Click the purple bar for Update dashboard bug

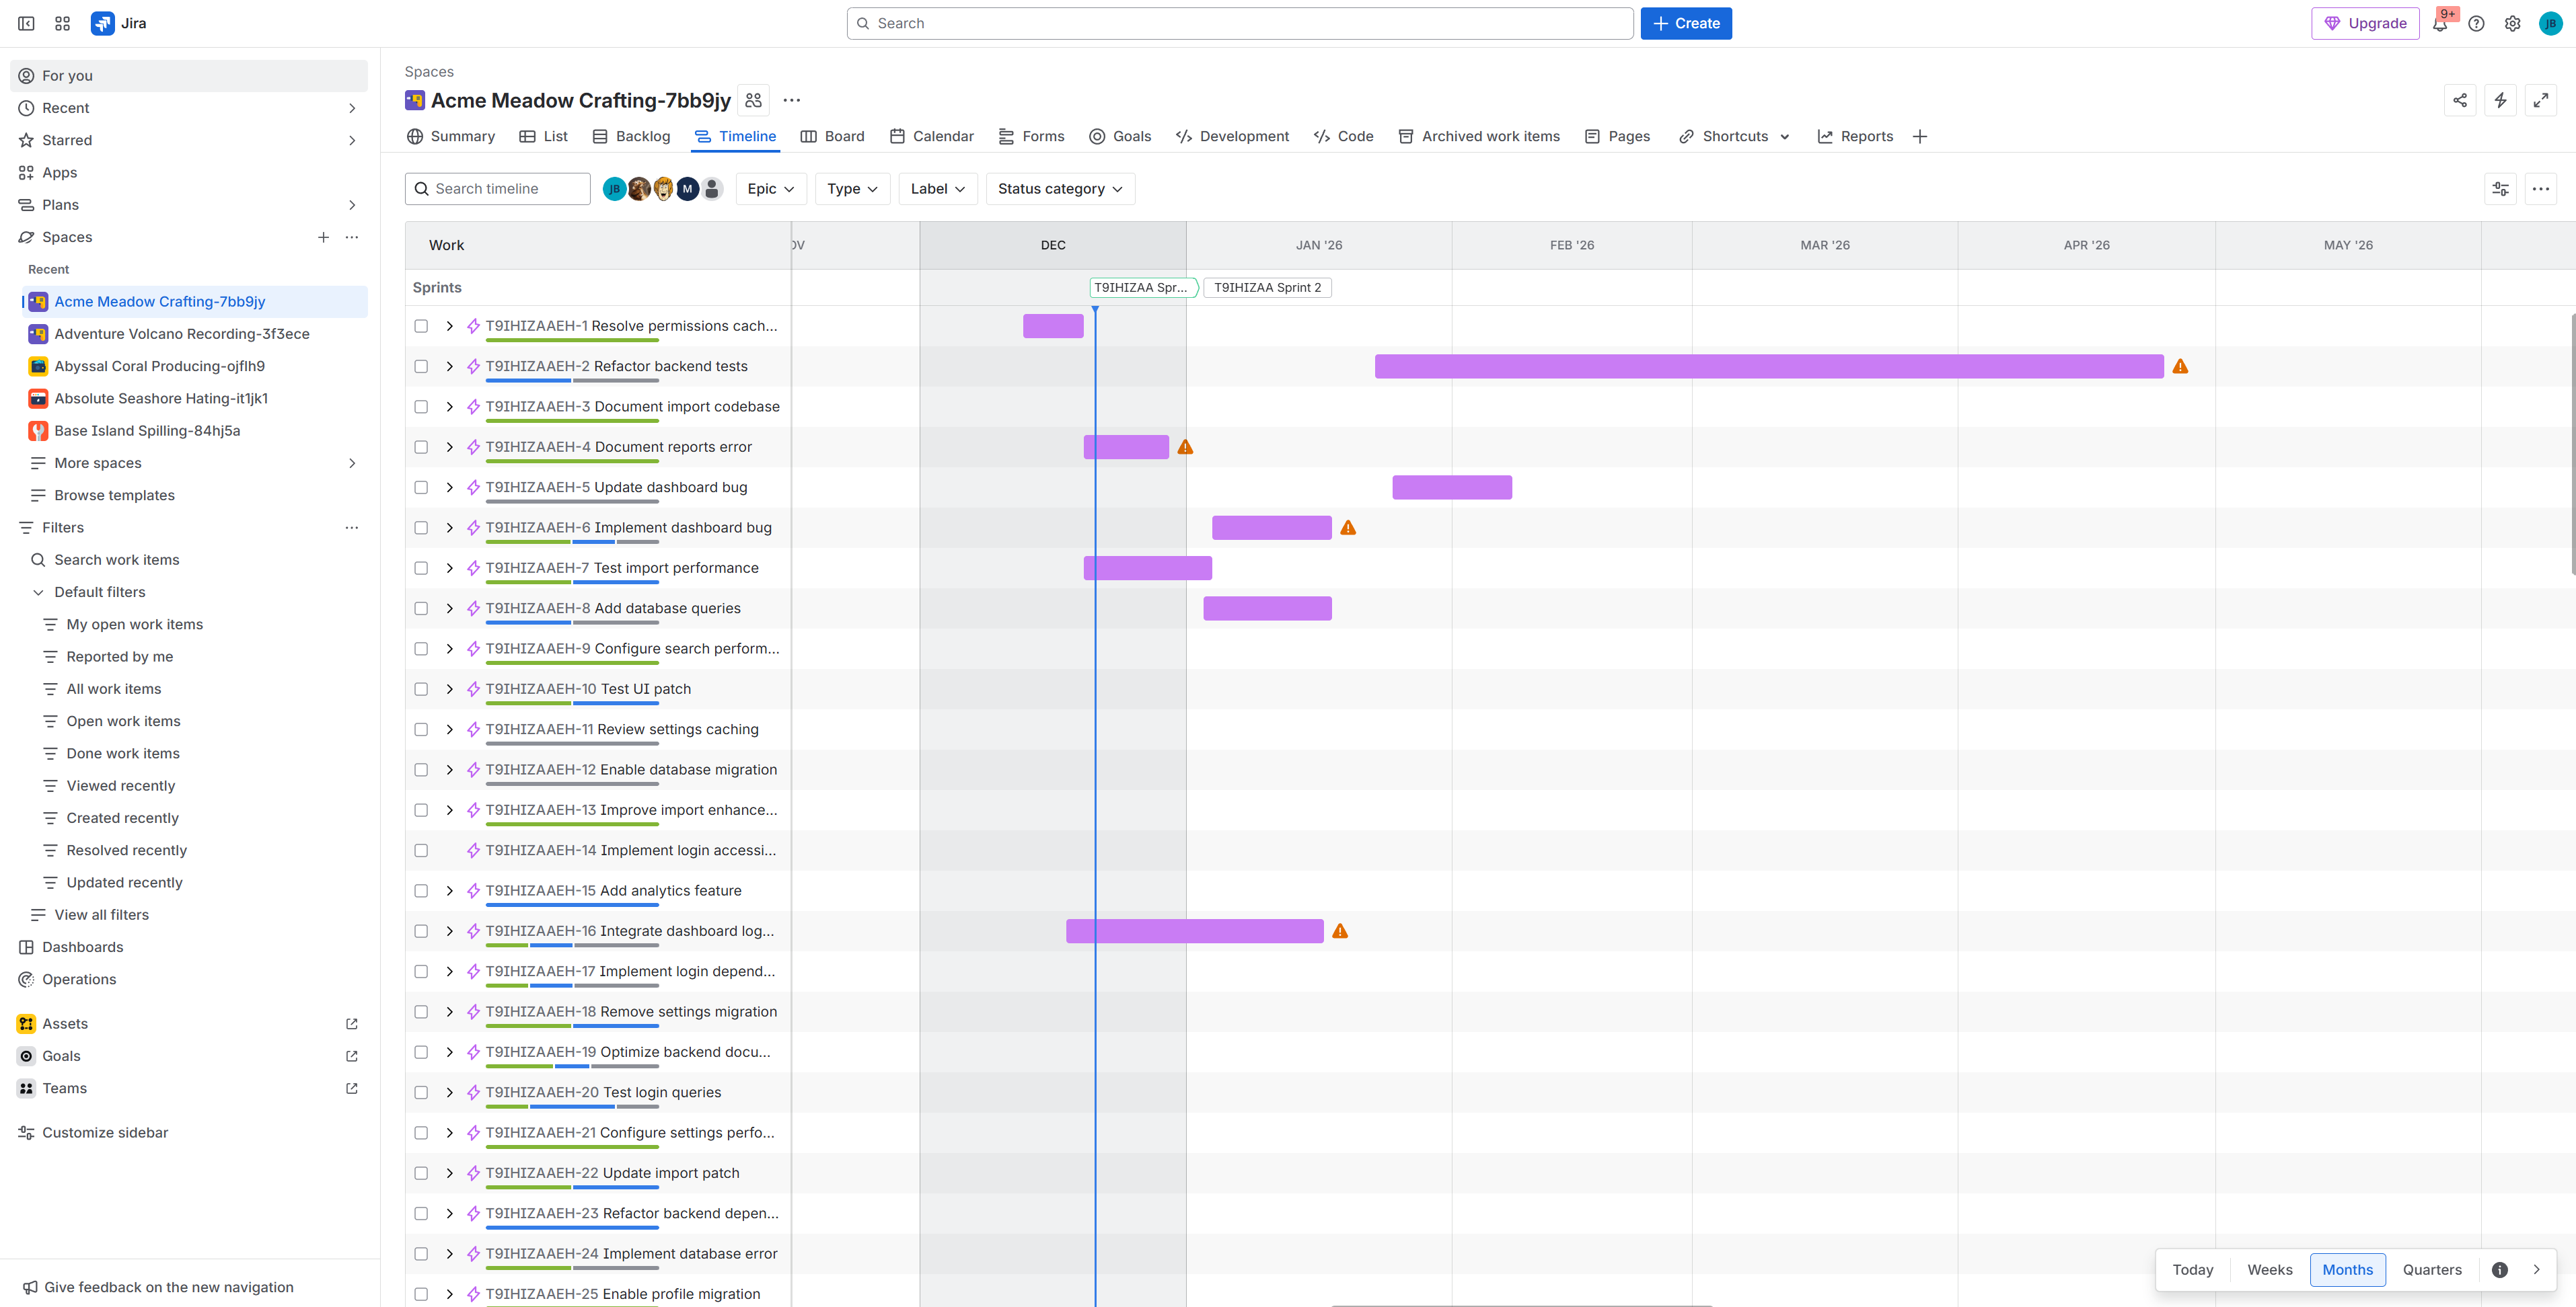(1451, 487)
